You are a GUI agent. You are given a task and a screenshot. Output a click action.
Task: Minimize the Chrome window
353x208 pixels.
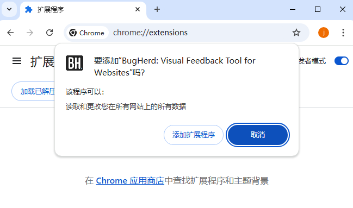[x=293, y=9]
